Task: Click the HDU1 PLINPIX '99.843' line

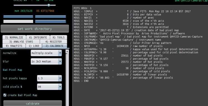Action: pos(123,78)
